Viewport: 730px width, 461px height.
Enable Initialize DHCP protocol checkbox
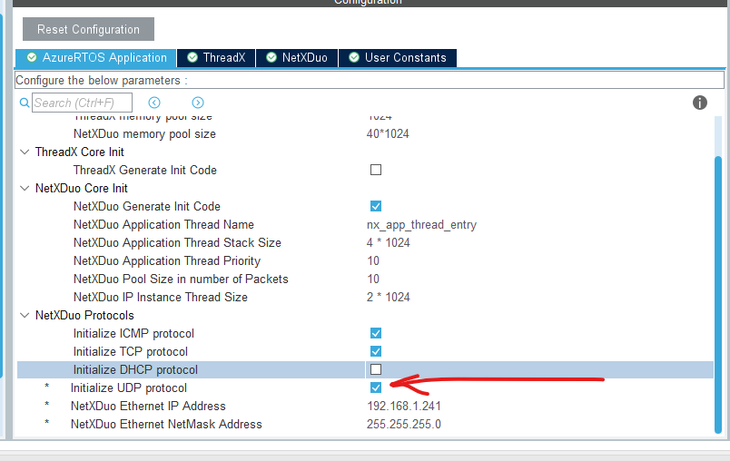tap(376, 369)
